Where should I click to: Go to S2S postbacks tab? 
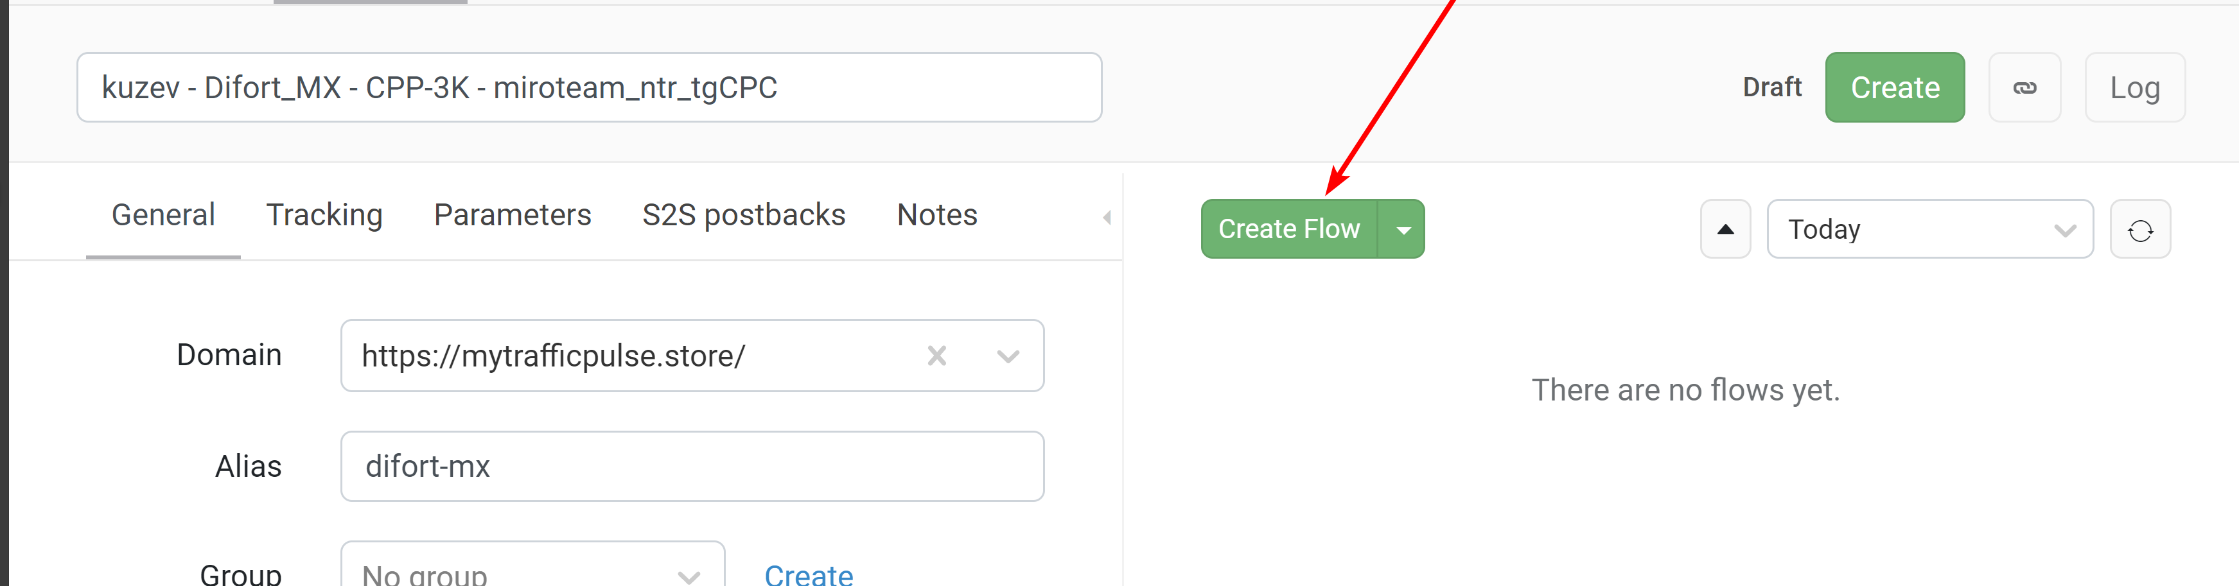pos(744,215)
